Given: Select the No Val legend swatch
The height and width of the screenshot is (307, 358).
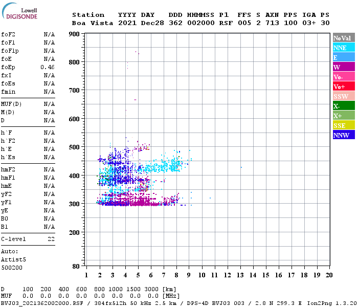Looking at the screenshot, I should click(x=344, y=38).
